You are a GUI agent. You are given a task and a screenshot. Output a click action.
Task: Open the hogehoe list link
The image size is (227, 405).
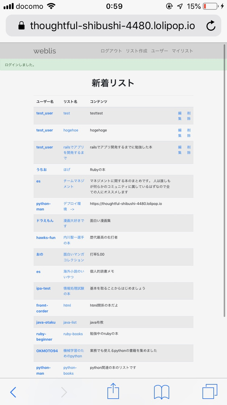click(x=71, y=130)
